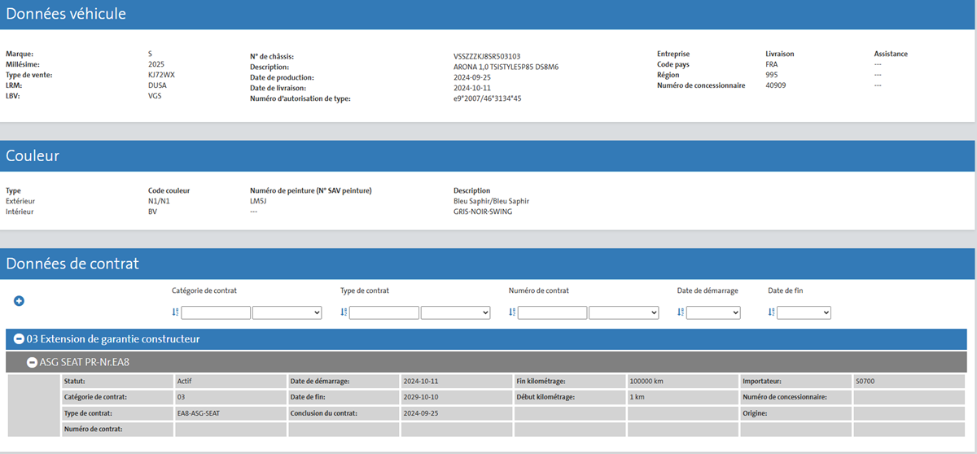Click sort icon for Date de démarrage
This screenshot has height=454, width=977.
[x=681, y=312]
